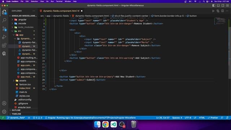Open Trash from the Dock
Image resolution: width=231 pixels, height=130 pixels.
134,124
